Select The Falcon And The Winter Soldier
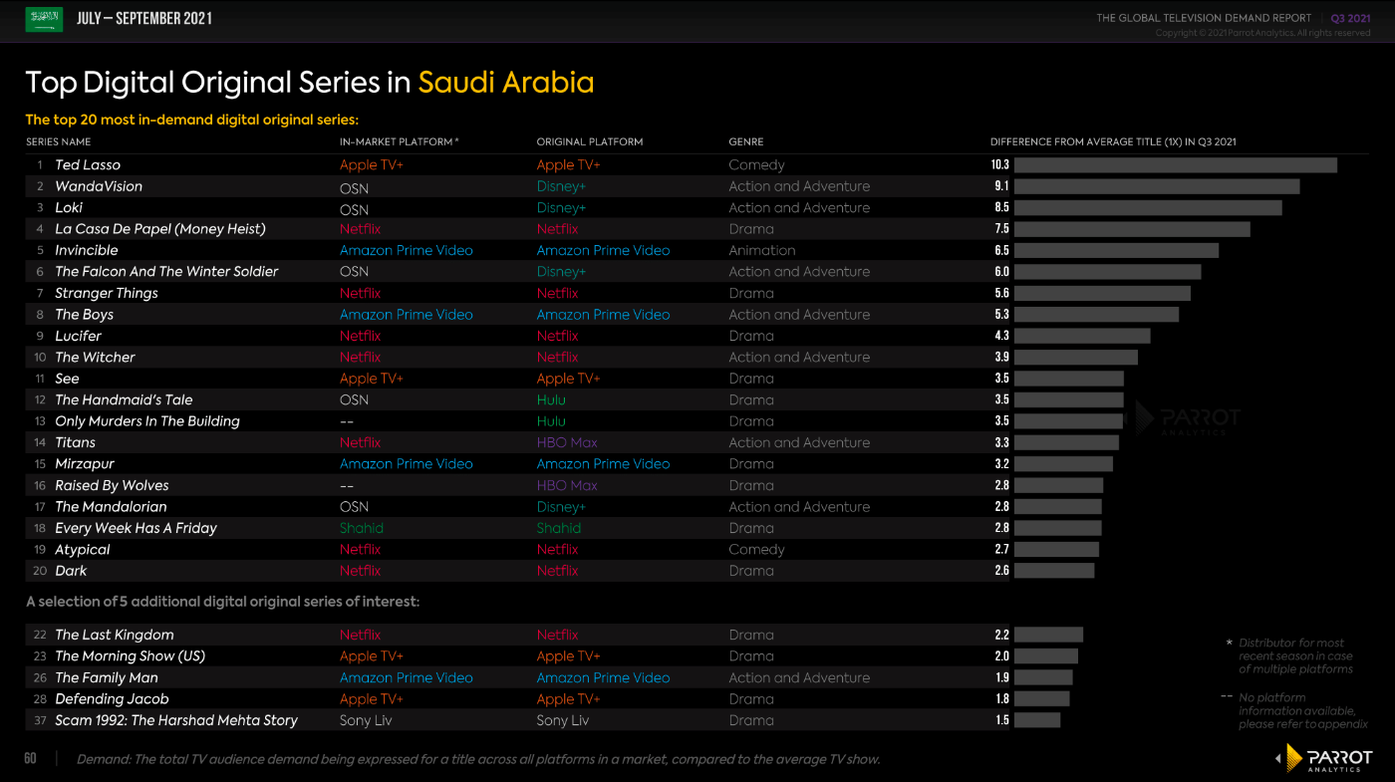Screen dimensions: 1395x782 pyautogui.click(x=166, y=271)
